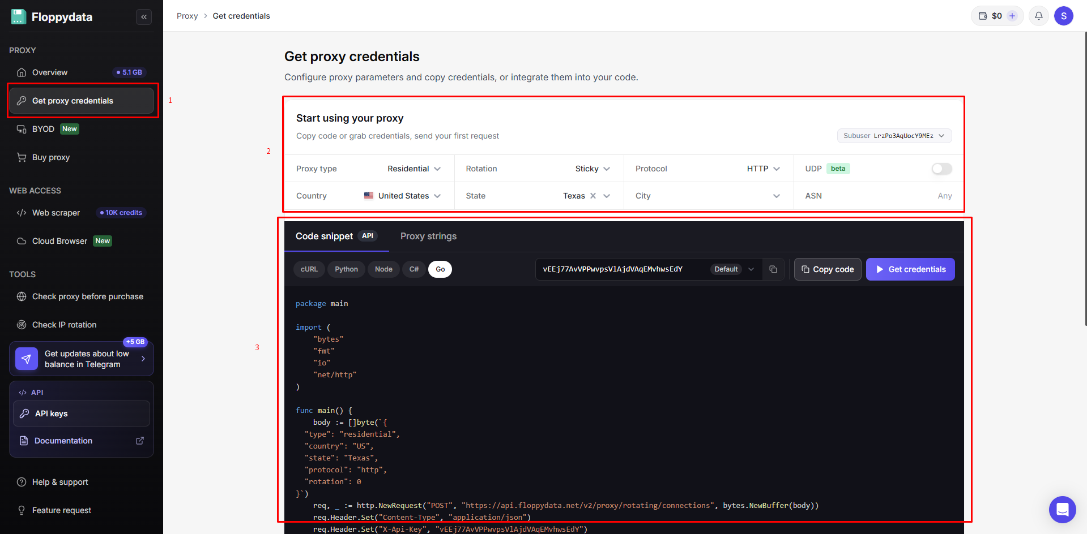Viewport: 1087px width, 534px height.
Task: Open Cloud Browser in sidebar
Action: click(82, 241)
